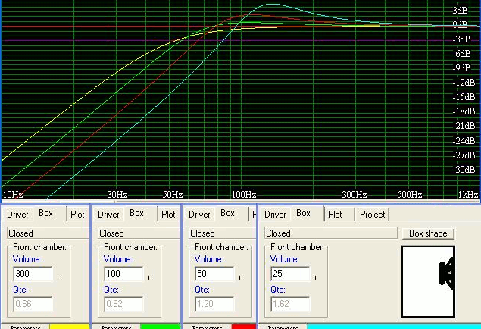Click the blue Volume label above 25

coord(284,259)
